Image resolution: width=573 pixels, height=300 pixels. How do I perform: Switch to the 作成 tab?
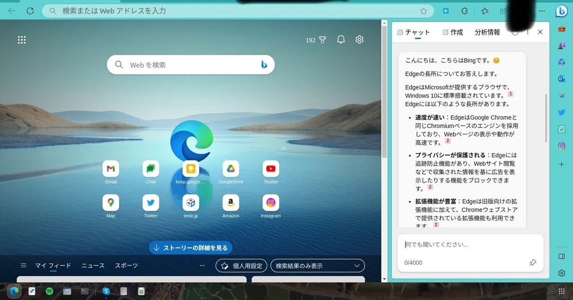(x=453, y=32)
